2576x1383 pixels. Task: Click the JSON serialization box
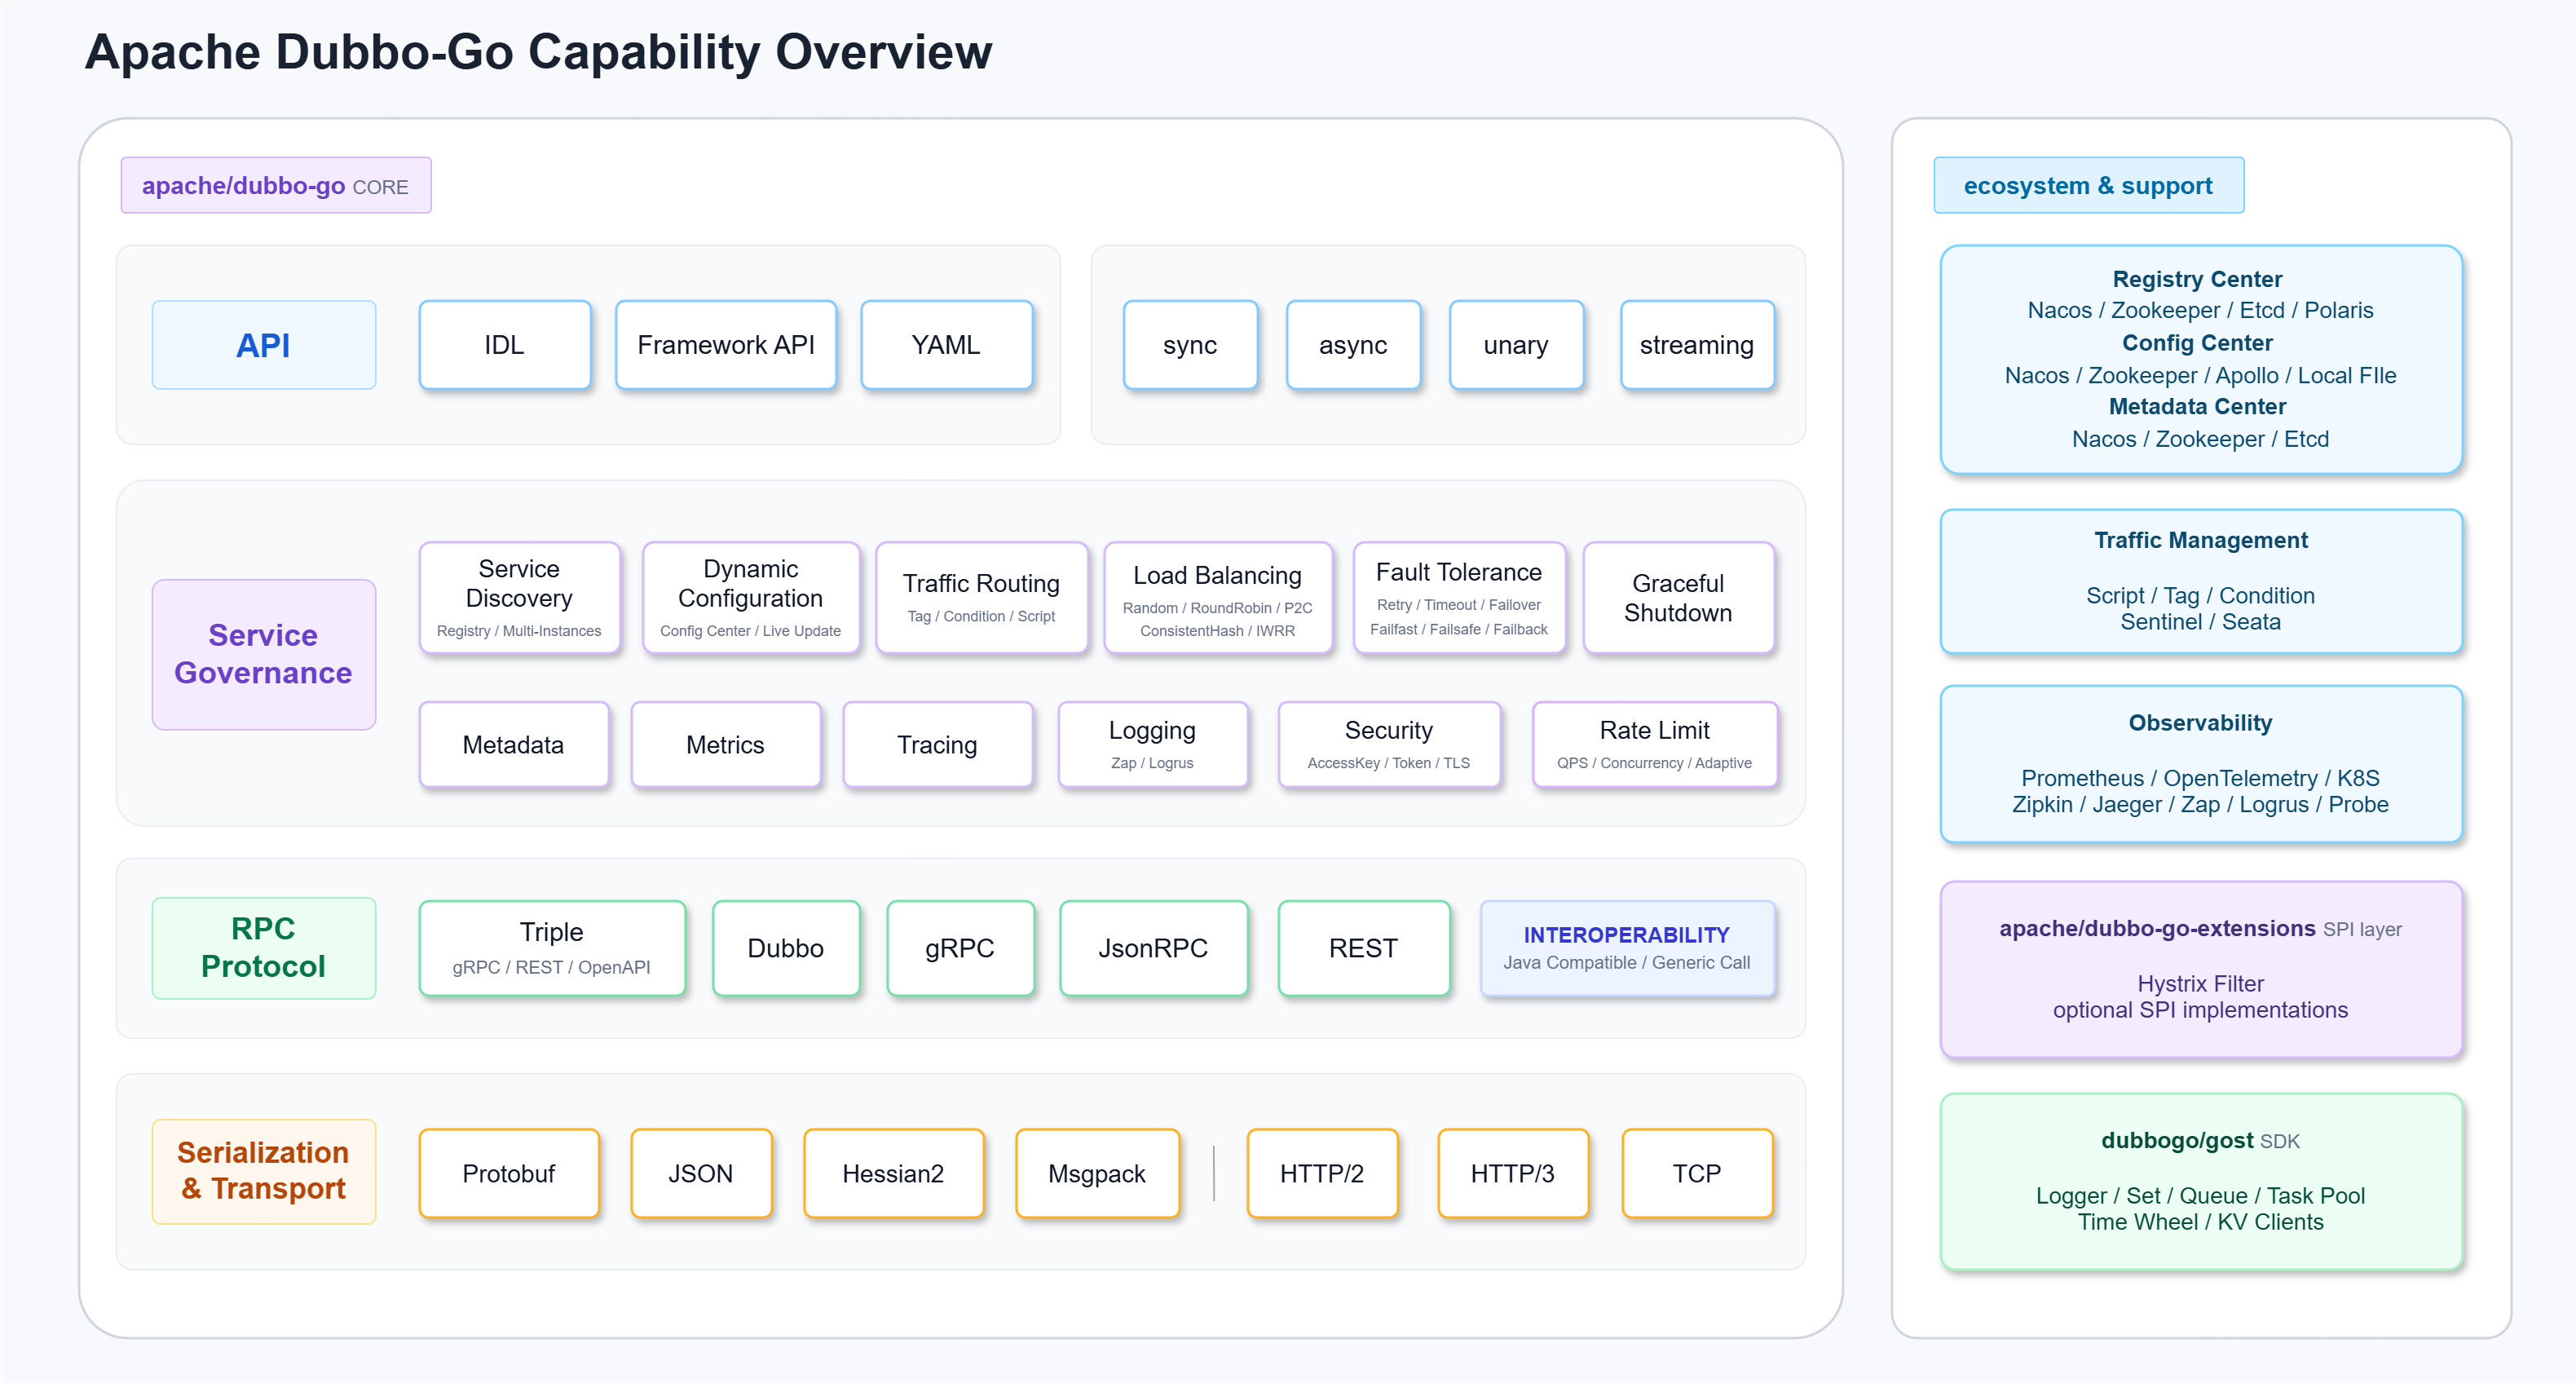(701, 1173)
